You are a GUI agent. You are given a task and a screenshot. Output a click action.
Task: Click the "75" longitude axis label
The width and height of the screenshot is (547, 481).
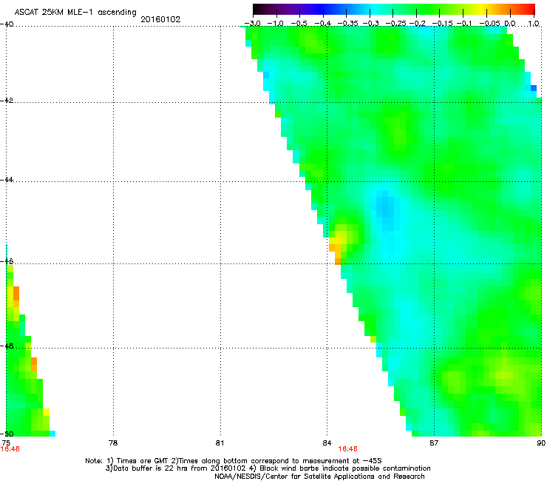[6, 443]
